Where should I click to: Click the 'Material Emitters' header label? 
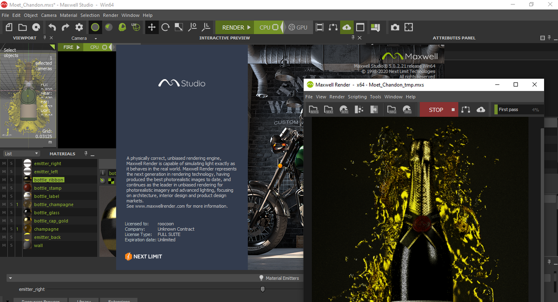click(x=282, y=278)
